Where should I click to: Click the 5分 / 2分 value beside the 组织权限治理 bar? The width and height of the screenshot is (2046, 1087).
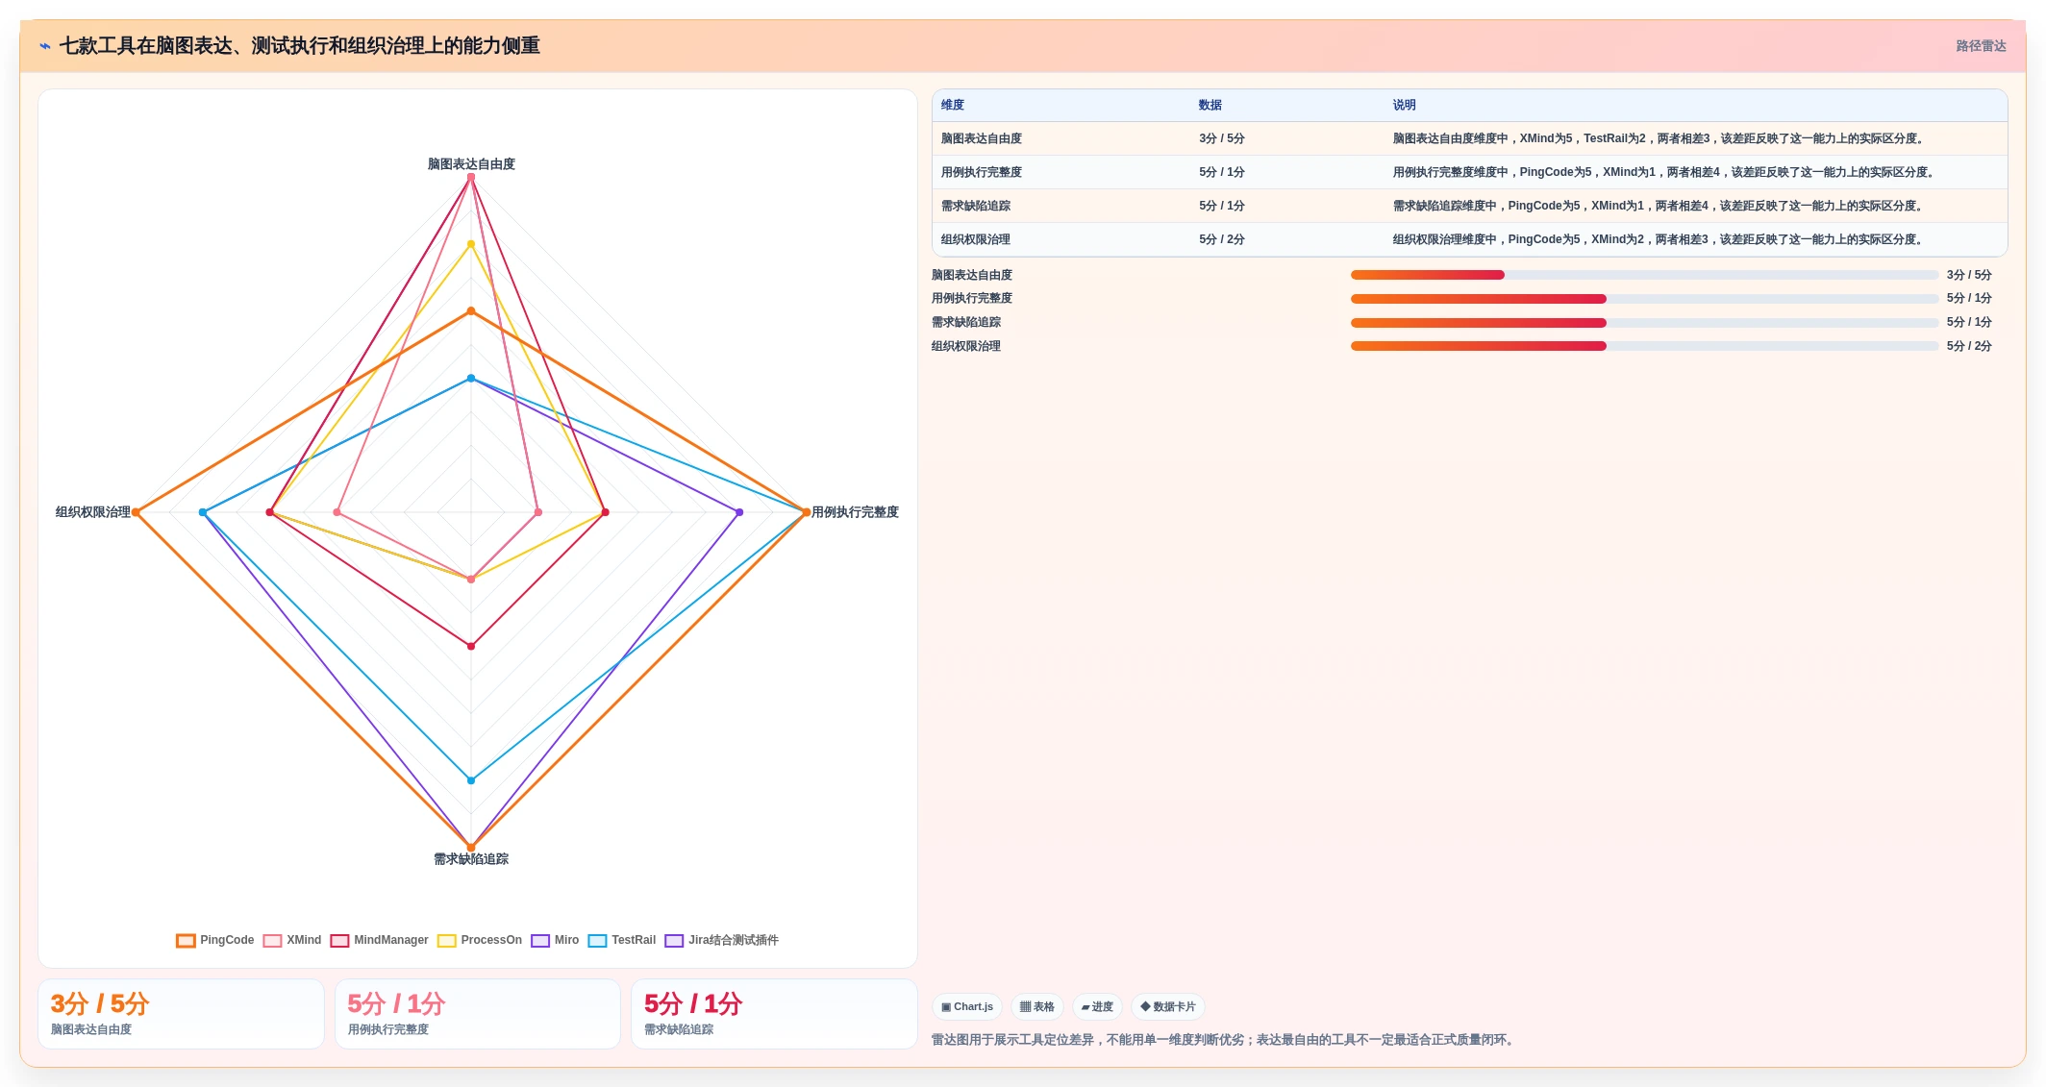1969,346
